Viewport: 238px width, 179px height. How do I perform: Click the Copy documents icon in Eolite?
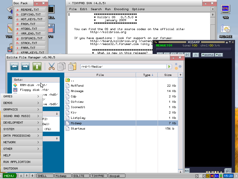(62, 66)
